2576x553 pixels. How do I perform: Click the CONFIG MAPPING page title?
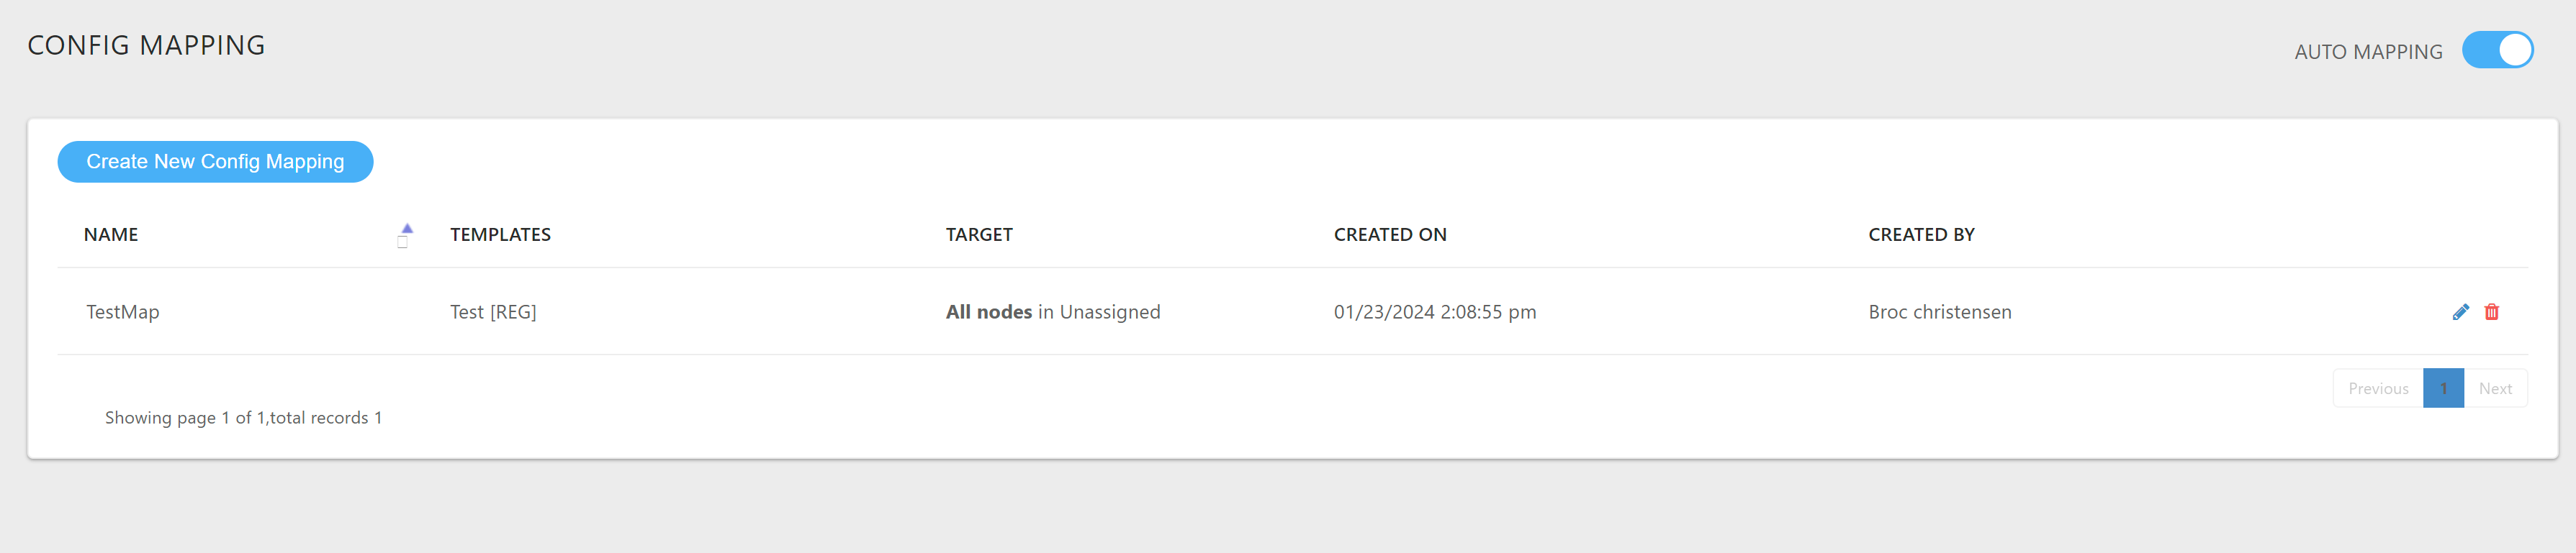[x=146, y=46]
